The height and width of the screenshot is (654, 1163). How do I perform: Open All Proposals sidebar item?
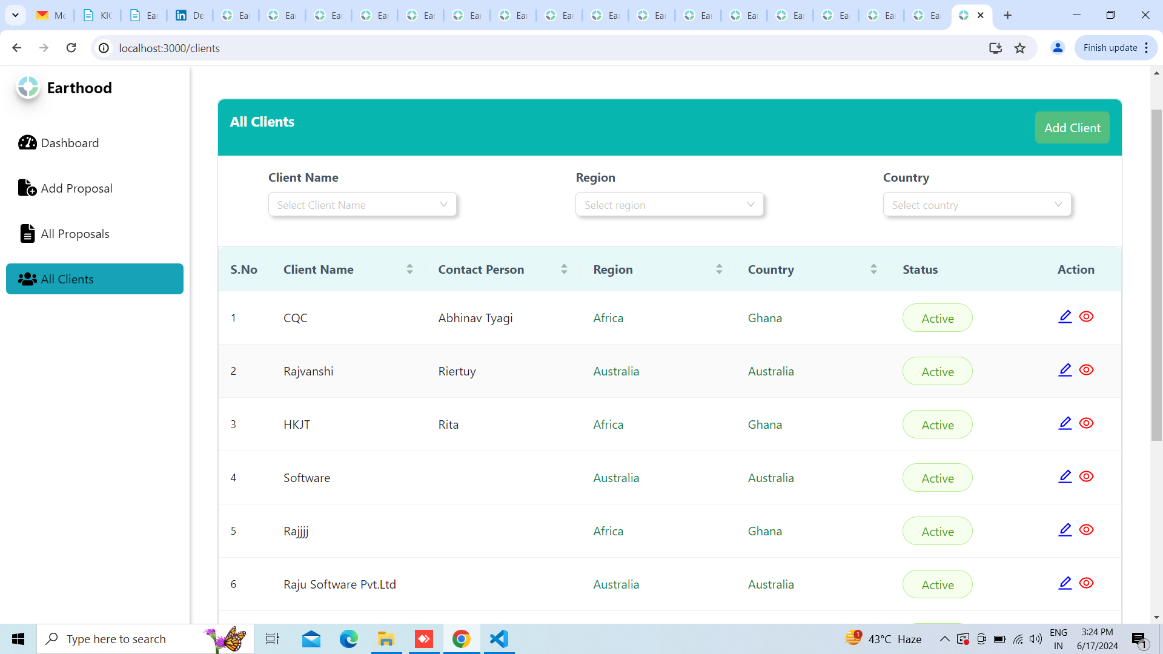(x=75, y=234)
